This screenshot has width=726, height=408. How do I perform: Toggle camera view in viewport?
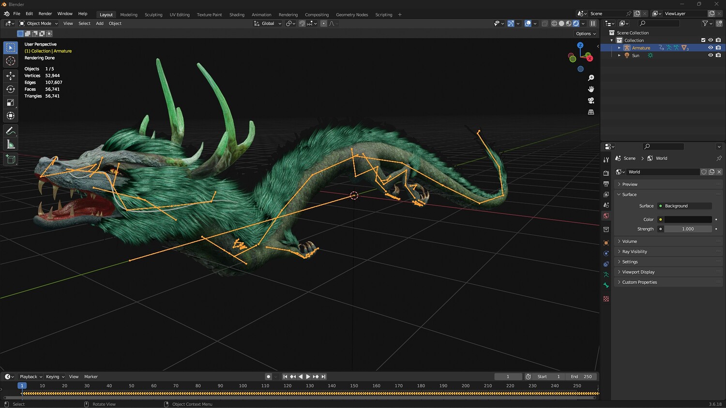coord(590,101)
